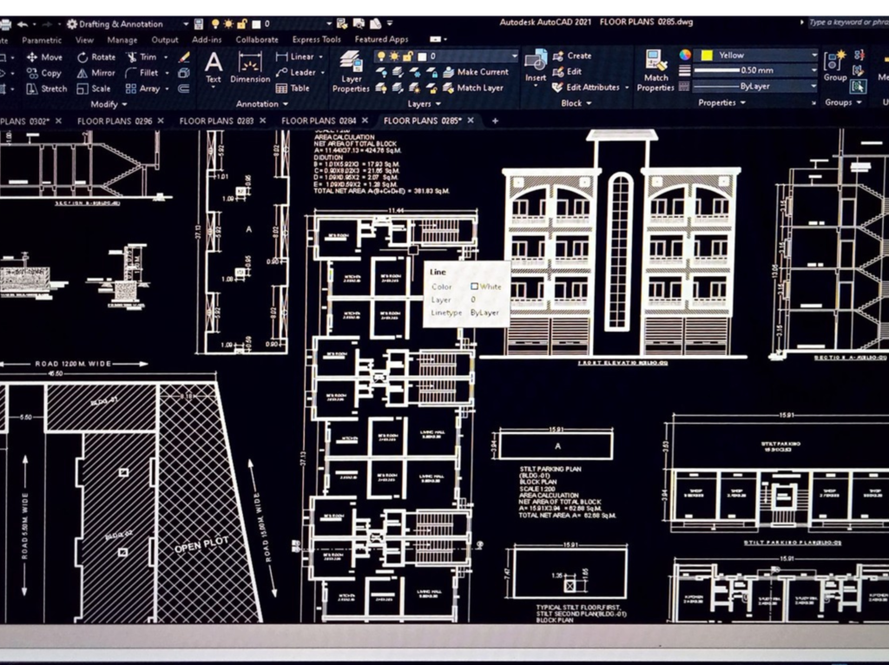Start the Dimension tool
Viewport: 889px width, 665px height.
point(250,66)
